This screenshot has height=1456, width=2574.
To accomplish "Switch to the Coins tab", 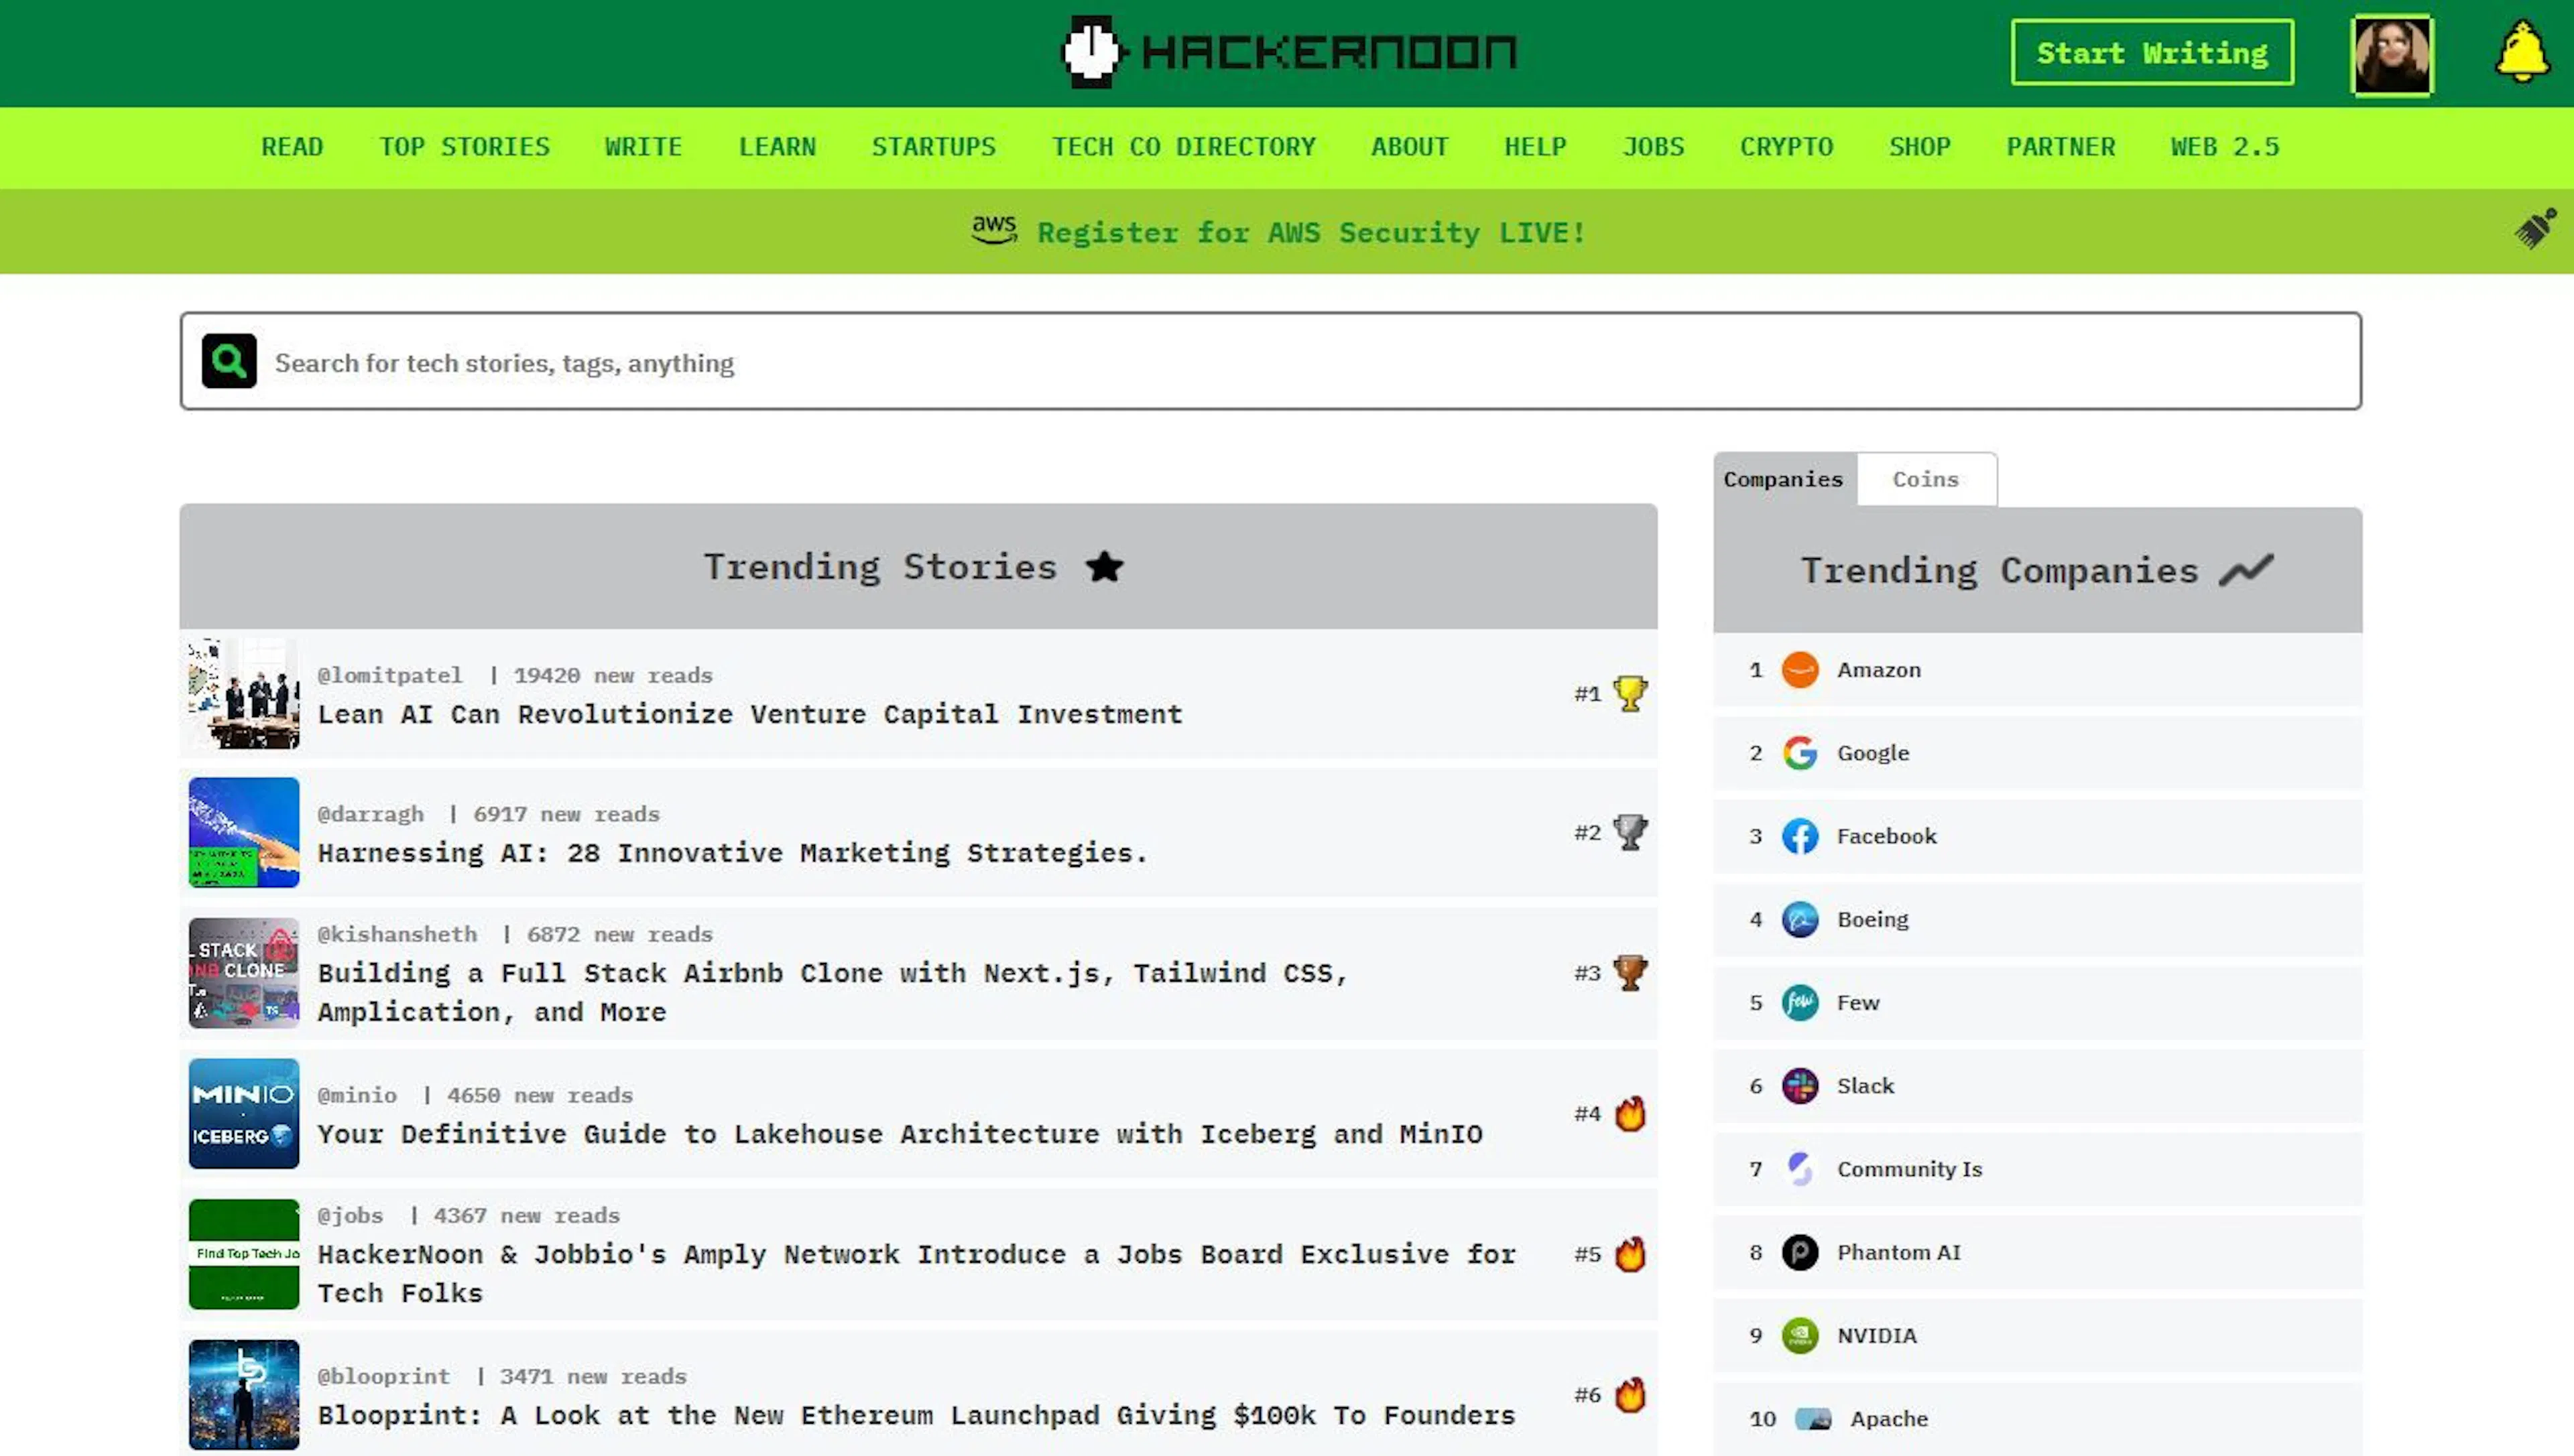I will [x=1926, y=479].
